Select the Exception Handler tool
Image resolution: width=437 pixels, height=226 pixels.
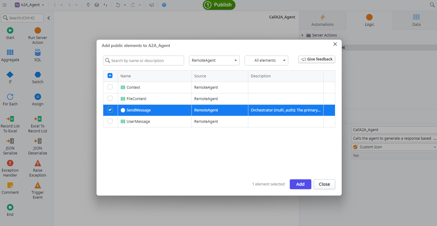click(x=10, y=168)
